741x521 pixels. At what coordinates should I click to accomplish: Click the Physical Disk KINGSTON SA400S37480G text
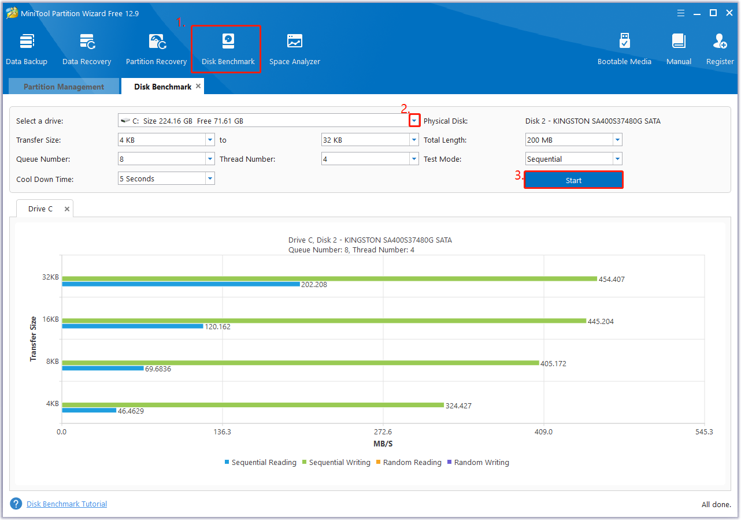click(592, 121)
